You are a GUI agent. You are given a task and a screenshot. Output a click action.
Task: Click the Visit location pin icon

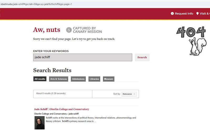click(197, 14)
